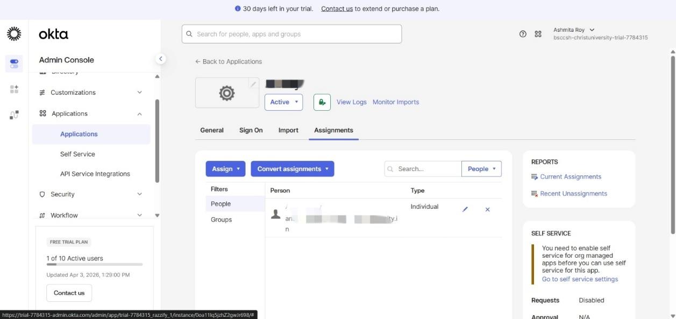Switch to the Sign On tab
The height and width of the screenshot is (319, 676).
251,130
